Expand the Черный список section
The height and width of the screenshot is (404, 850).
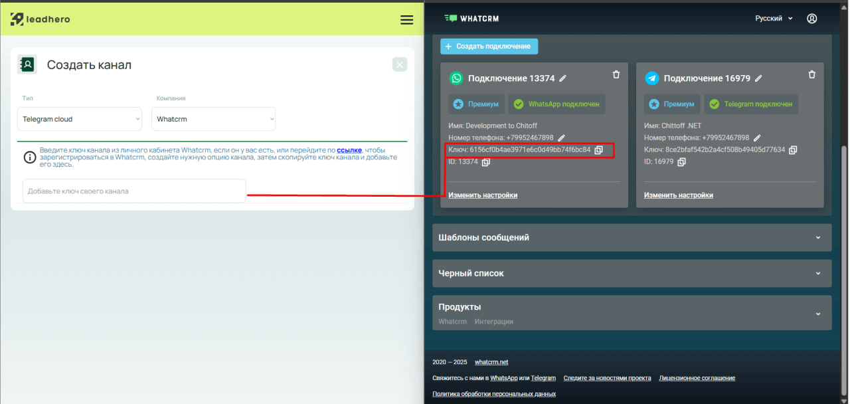tap(632, 273)
